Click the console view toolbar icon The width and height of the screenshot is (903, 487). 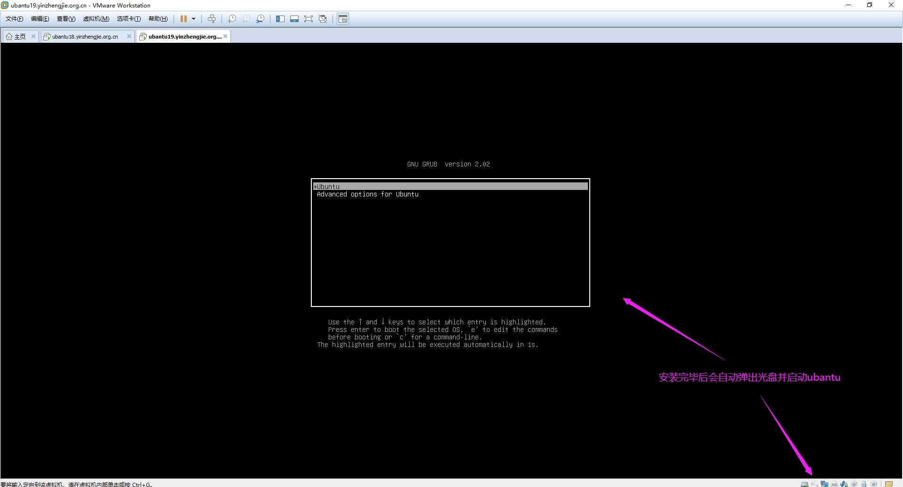click(x=343, y=19)
